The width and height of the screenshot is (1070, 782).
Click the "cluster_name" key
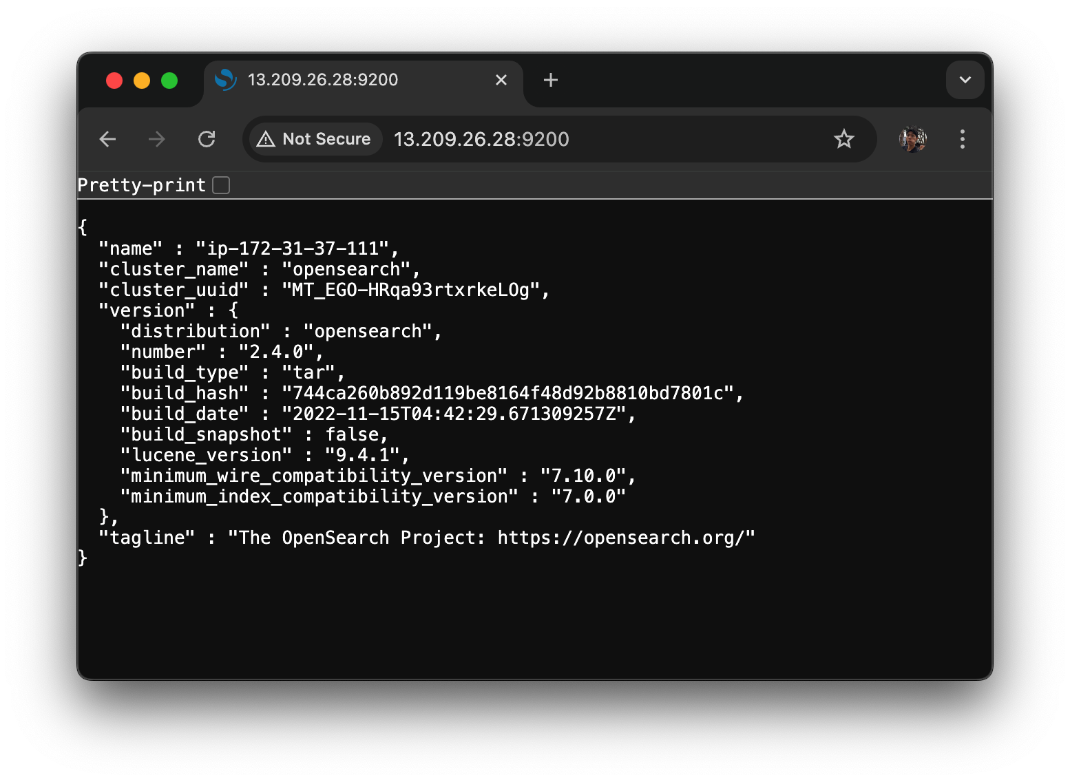point(174,269)
